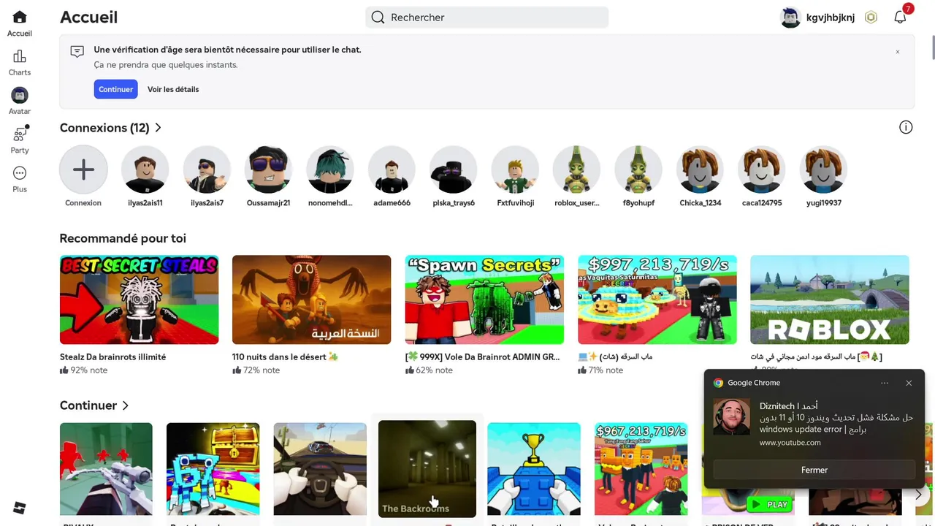Open the $997,213,719/s game thumbnail
935x526 pixels.
point(657,300)
